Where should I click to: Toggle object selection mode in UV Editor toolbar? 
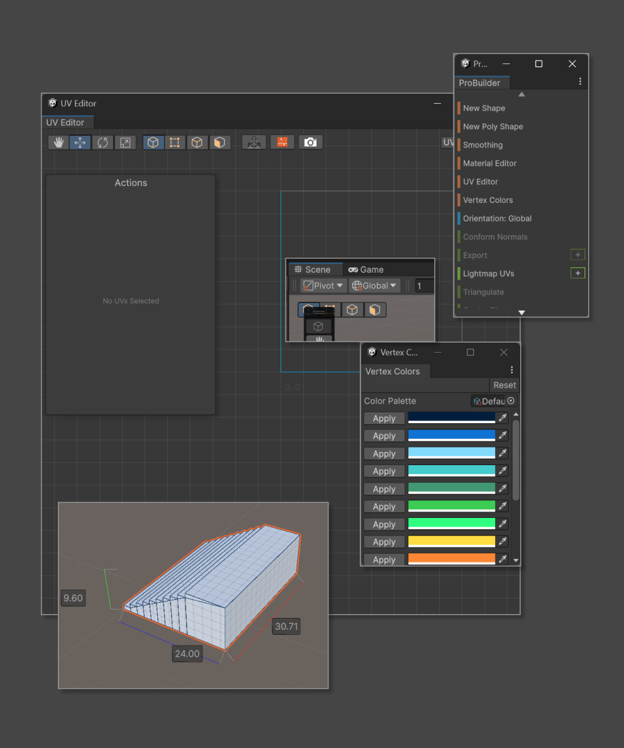click(153, 142)
